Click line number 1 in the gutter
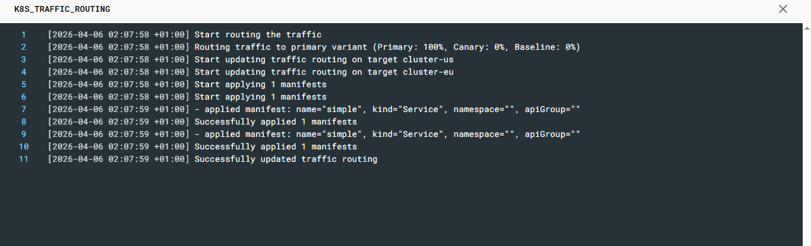 coord(24,34)
